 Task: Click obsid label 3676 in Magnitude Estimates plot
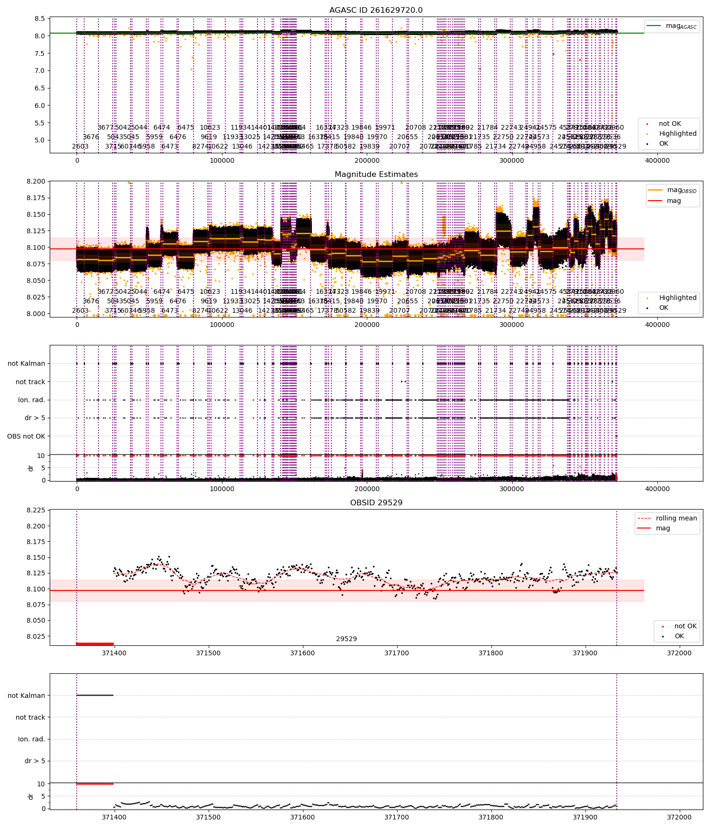91,301
